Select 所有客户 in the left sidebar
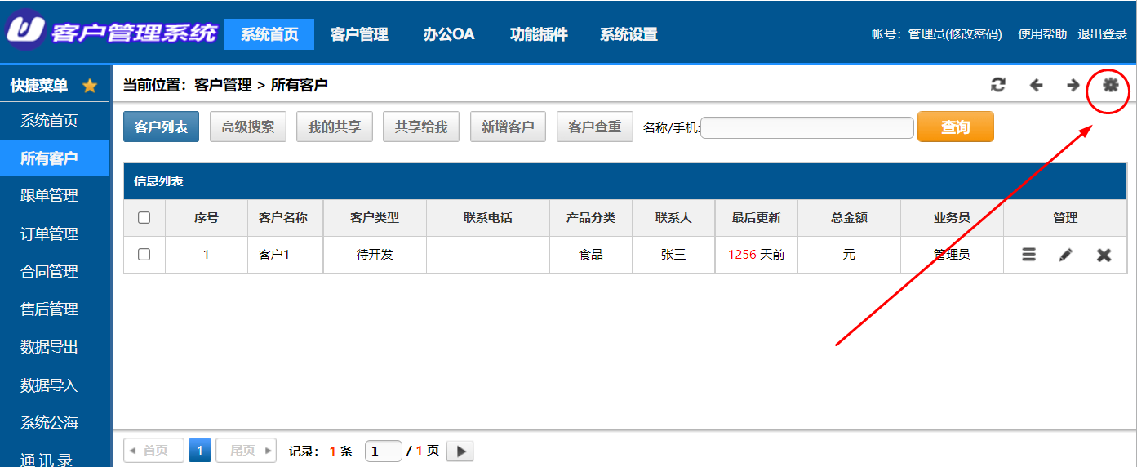The image size is (1137, 467). (55, 158)
